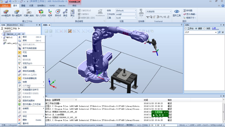The image size is (225, 127).
Task: Click the undo arrow in quick access toolbar
Action: coord(10,1)
